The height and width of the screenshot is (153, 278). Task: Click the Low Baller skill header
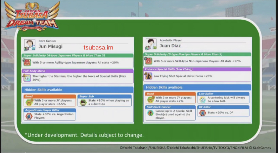(x=223, y=94)
